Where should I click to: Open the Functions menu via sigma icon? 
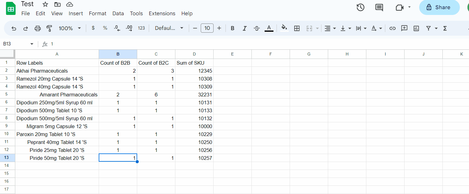click(x=445, y=28)
